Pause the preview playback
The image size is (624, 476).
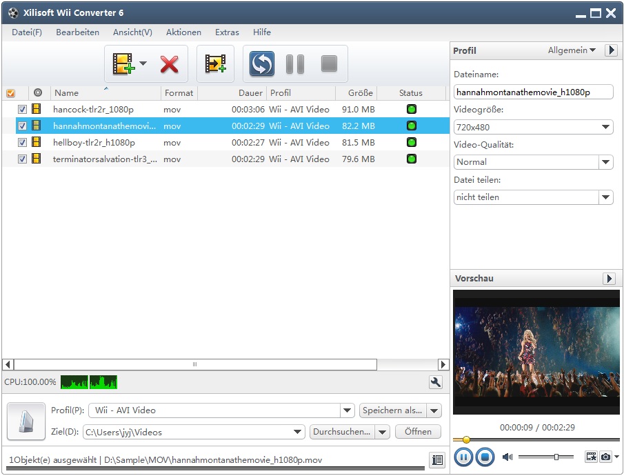pyautogui.click(x=463, y=457)
